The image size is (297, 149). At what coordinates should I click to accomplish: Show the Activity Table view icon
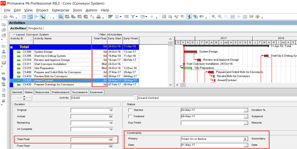24,17
